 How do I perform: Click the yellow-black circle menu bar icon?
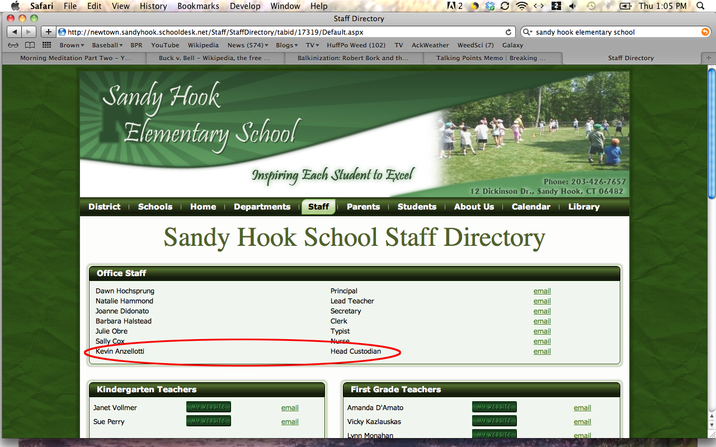(475, 6)
